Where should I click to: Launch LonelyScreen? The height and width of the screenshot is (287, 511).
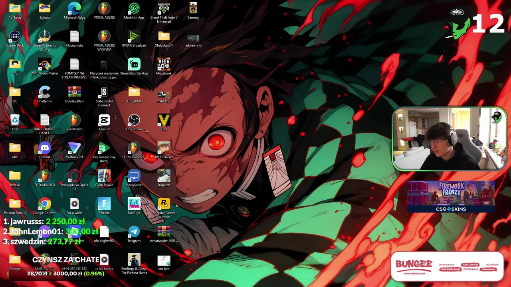(134, 179)
